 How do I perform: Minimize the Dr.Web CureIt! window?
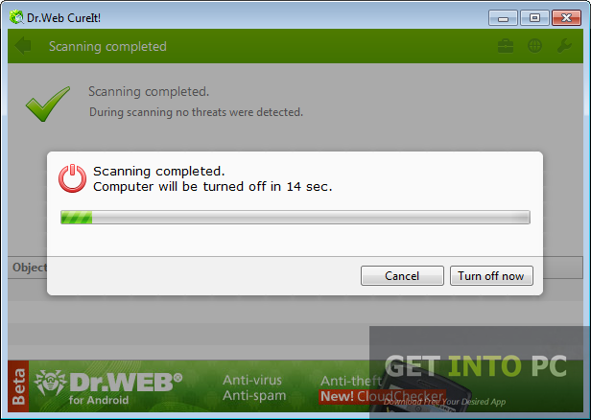(503, 17)
